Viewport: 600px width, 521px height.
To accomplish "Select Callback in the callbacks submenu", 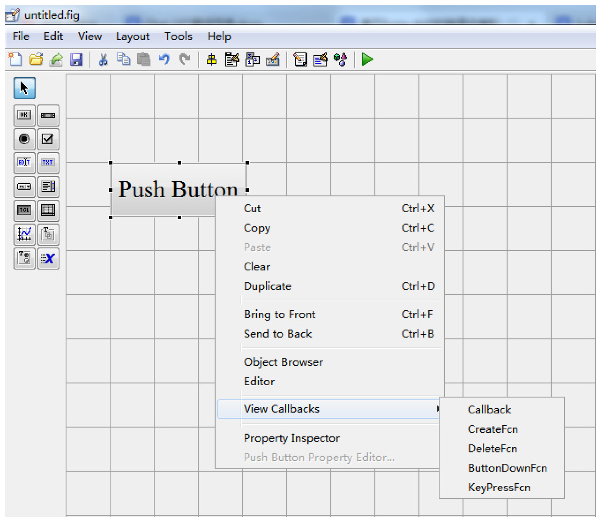I will pos(489,409).
